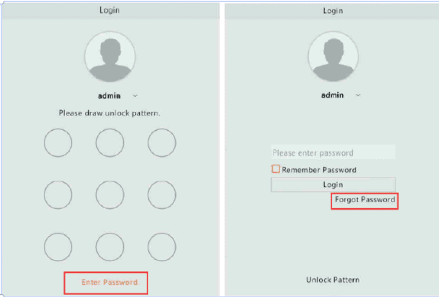The height and width of the screenshot is (297, 441).
Task: Click the top-middle unlock pattern dot
Action: click(x=110, y=143)
